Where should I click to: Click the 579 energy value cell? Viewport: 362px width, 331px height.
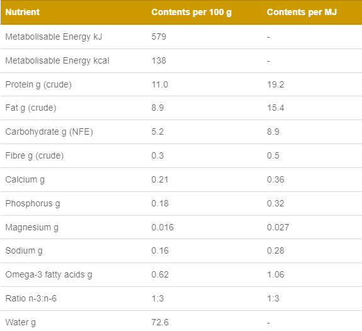pyautogui.click(x=159, y=36)
